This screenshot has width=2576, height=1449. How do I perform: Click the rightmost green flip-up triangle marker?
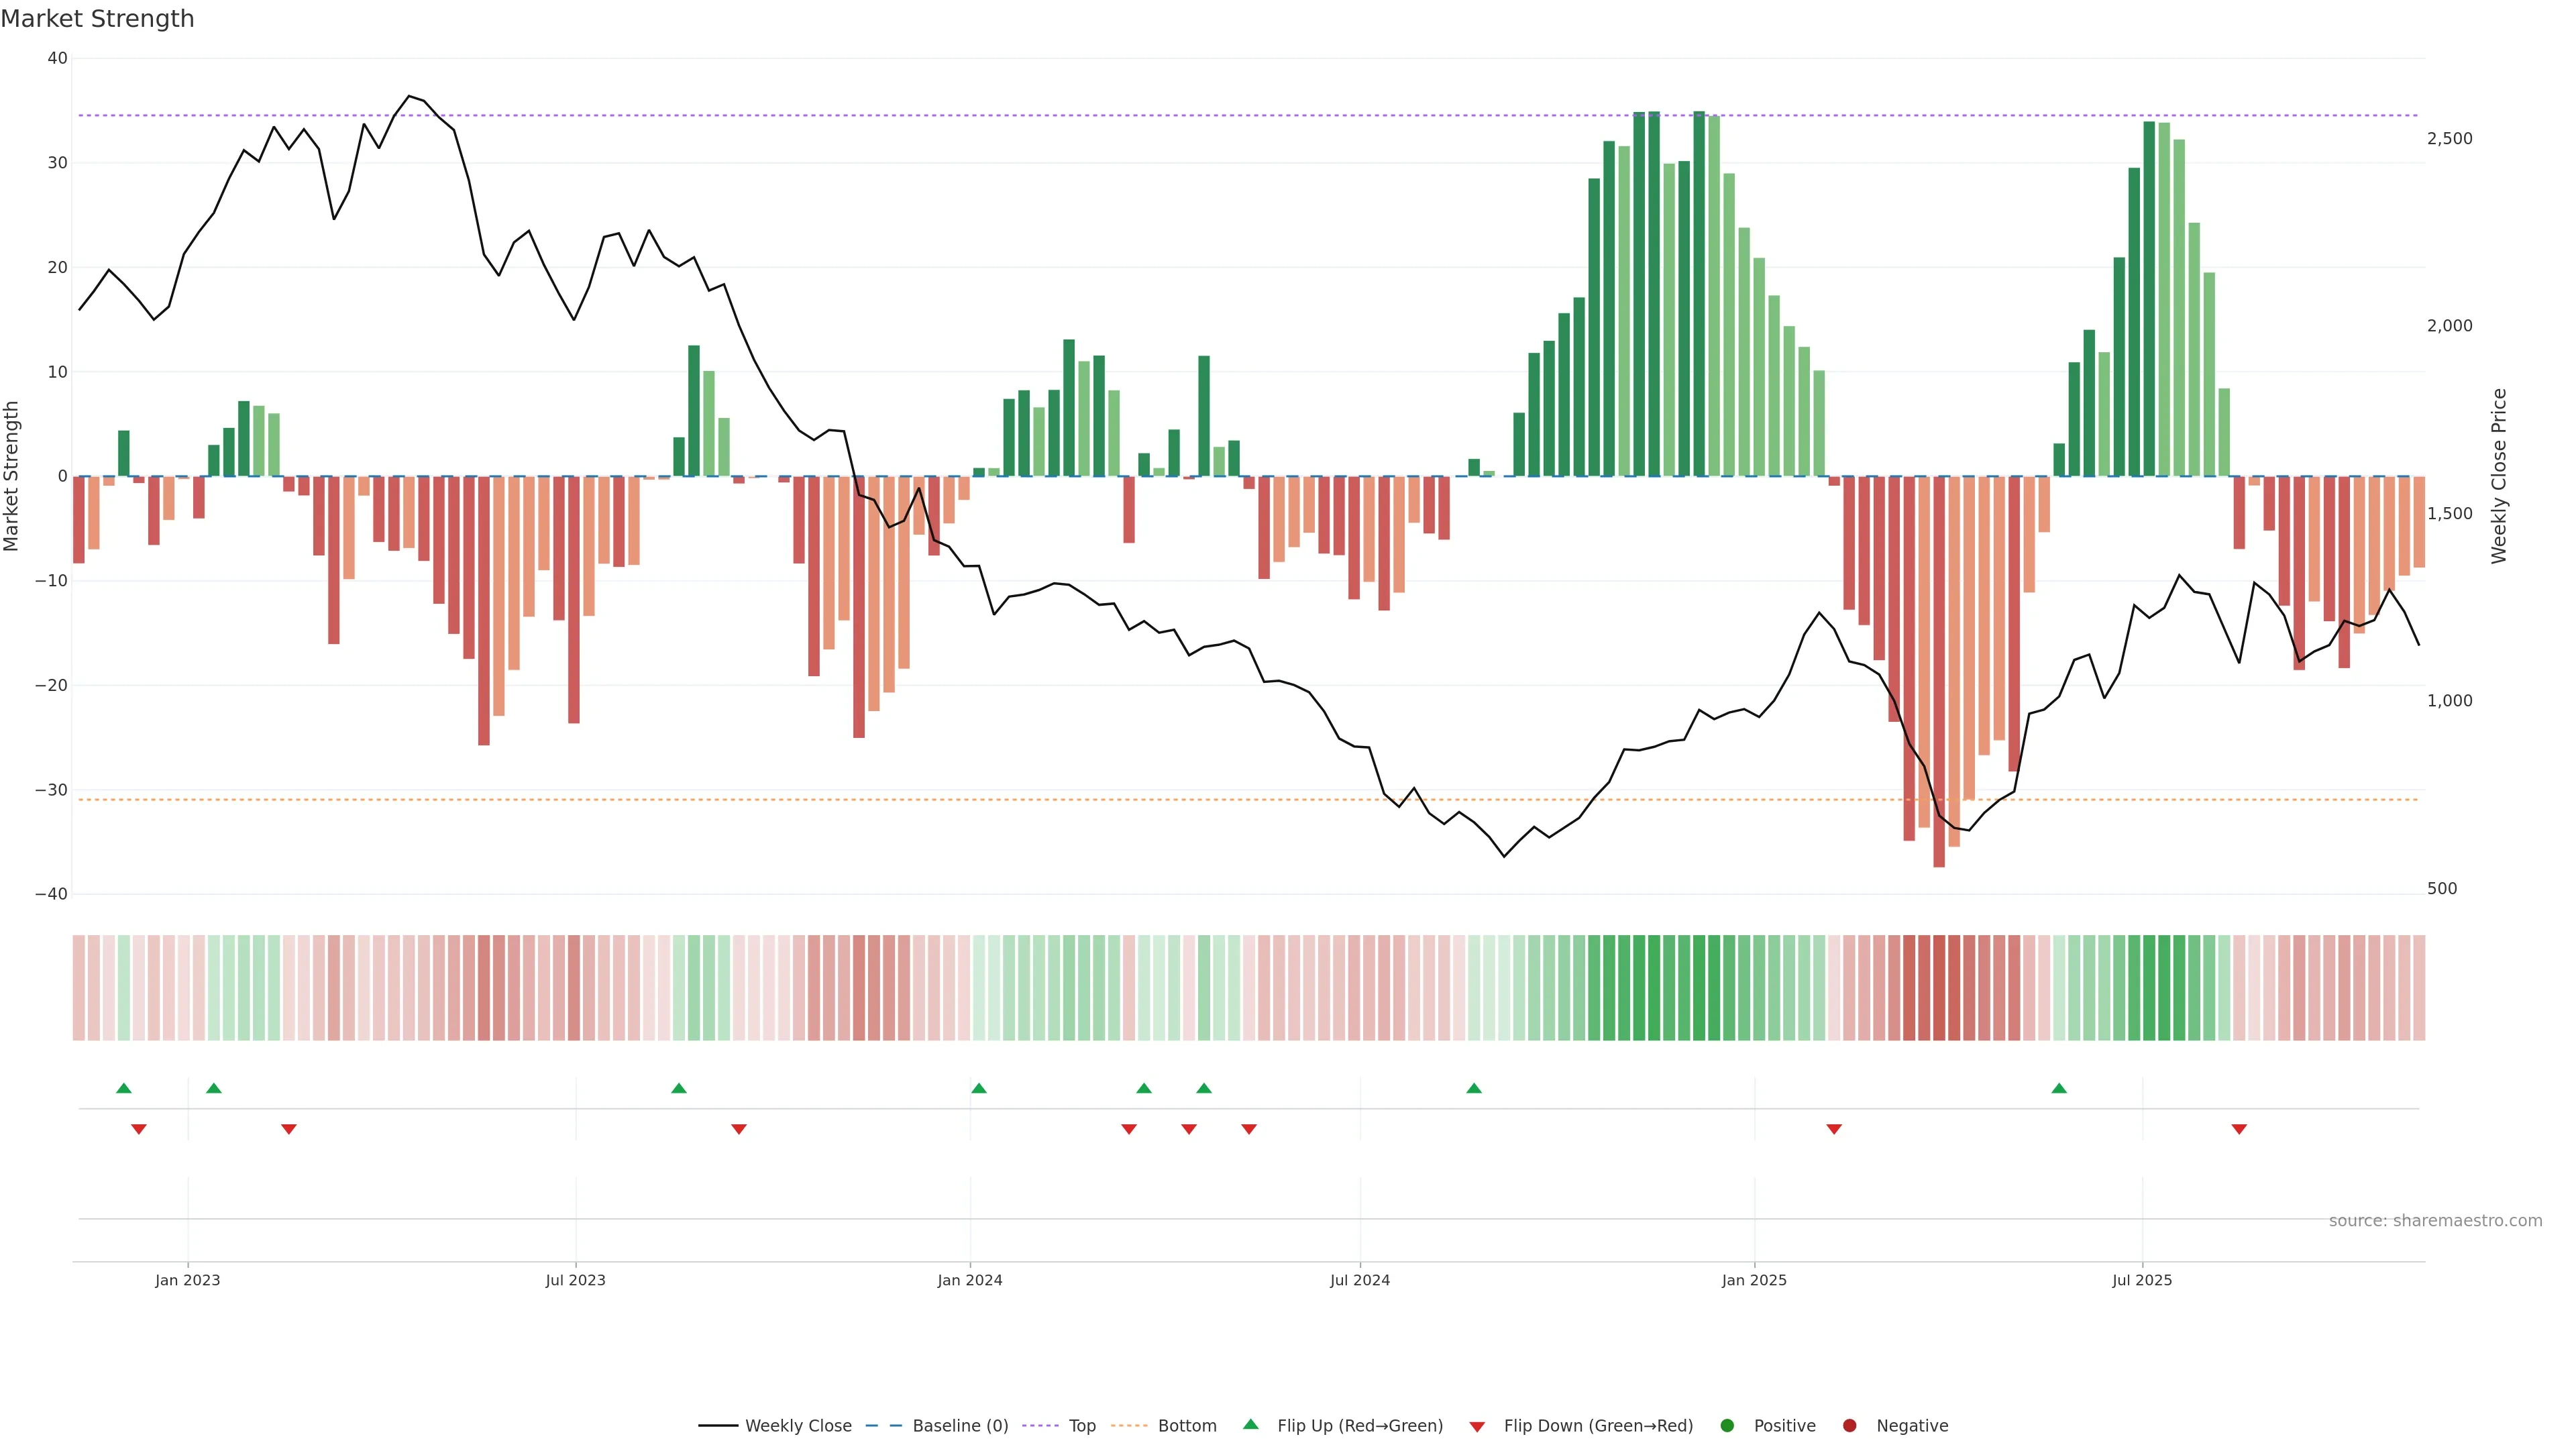[2059, 1088]
